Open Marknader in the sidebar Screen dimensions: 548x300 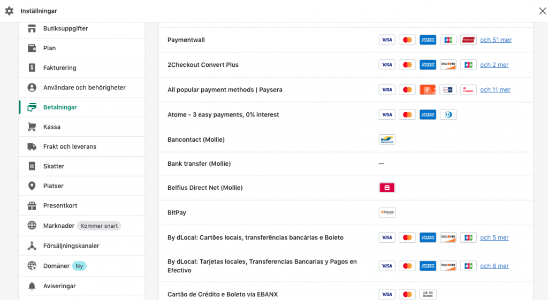tap(82, 226)
